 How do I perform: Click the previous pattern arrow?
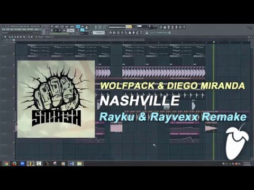tap(92, 33)
